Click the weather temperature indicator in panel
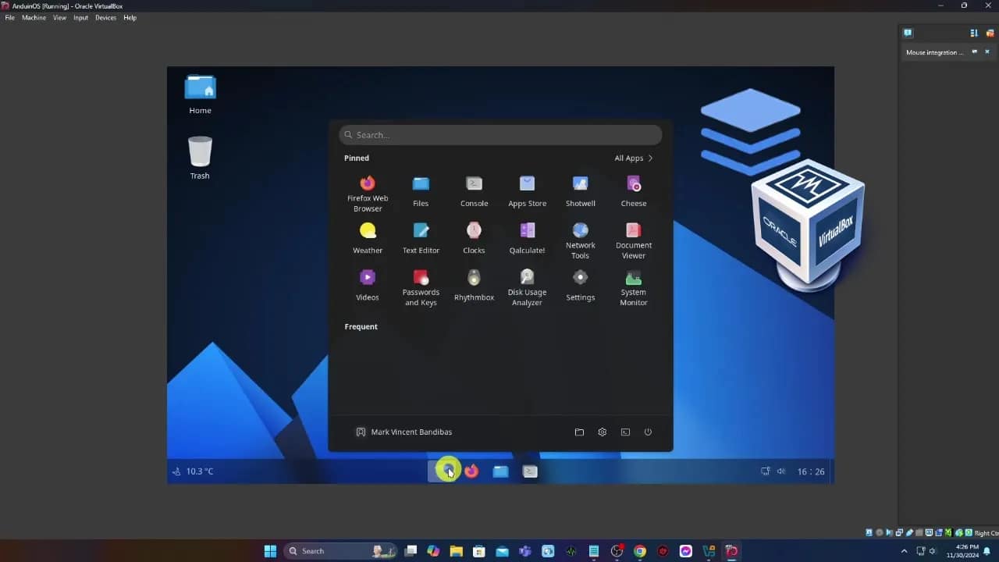Screen dimensions: 999x562 tap(193, 471)
